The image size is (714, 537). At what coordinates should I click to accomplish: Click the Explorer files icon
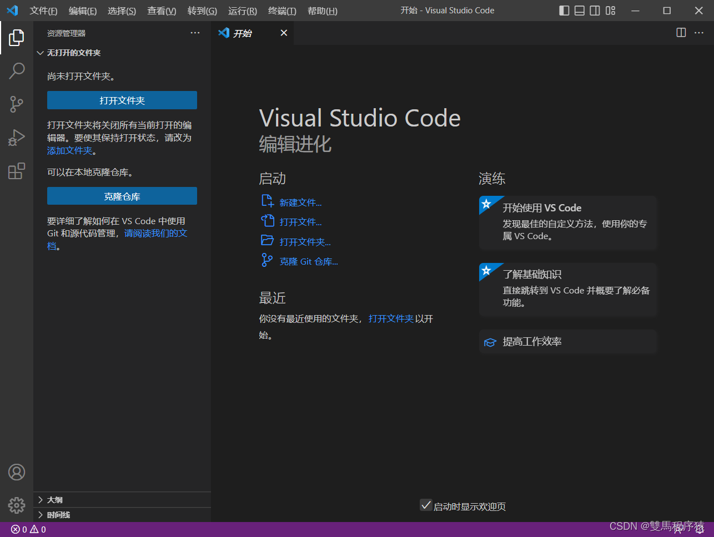(x=17, y=38)
